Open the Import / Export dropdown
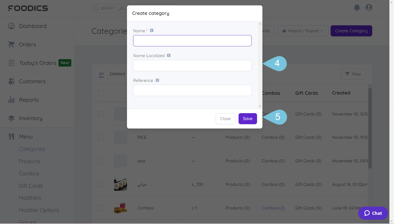The height and width of the screenshot is (224, 394). pos(303,31)
